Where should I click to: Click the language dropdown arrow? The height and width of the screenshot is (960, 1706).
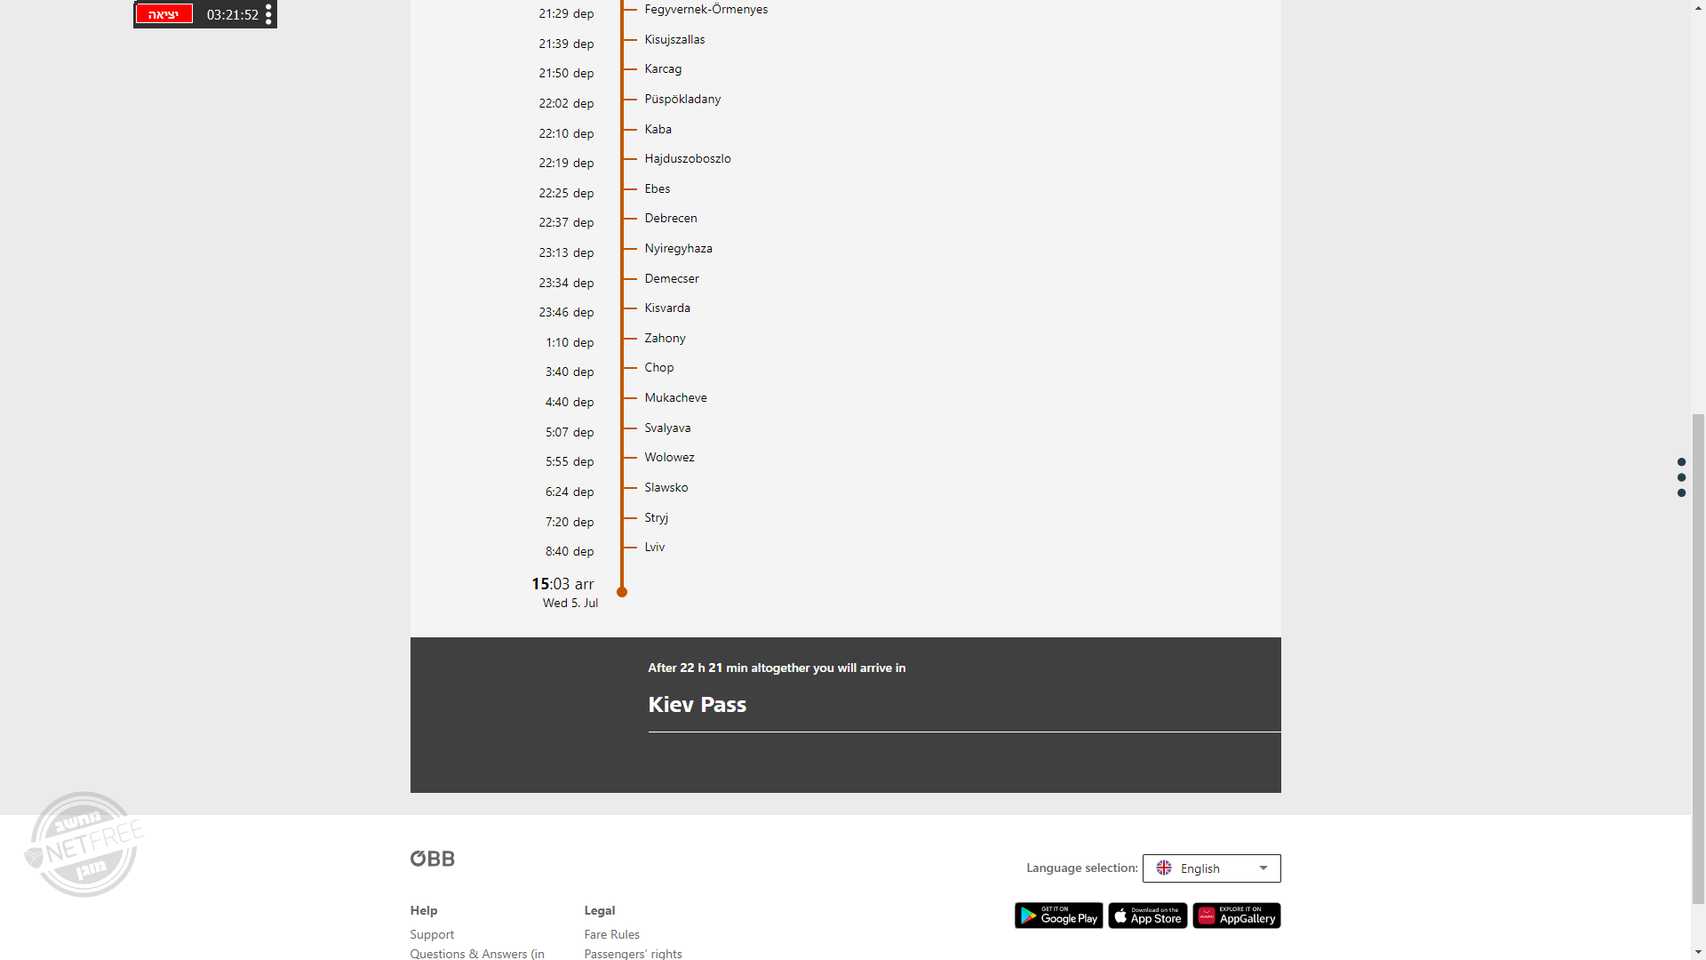[1263, 868]
